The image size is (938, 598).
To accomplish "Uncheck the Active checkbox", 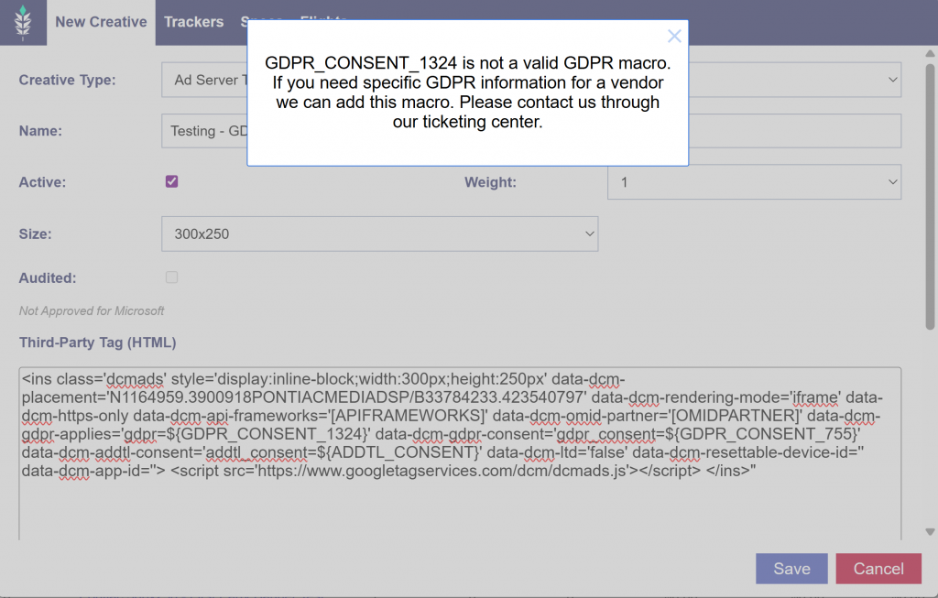I will pos(172,181).
